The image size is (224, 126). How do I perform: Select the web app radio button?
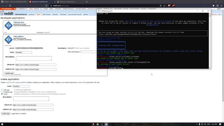point(2,90)
